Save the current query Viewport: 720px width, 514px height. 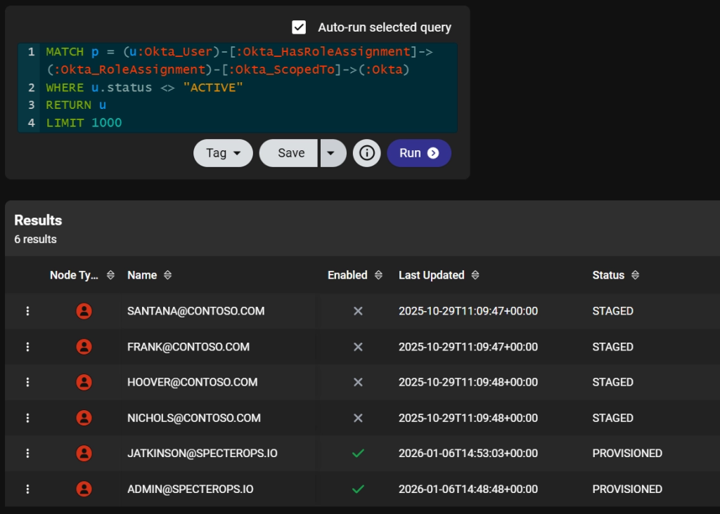click(x=290, y=153)
